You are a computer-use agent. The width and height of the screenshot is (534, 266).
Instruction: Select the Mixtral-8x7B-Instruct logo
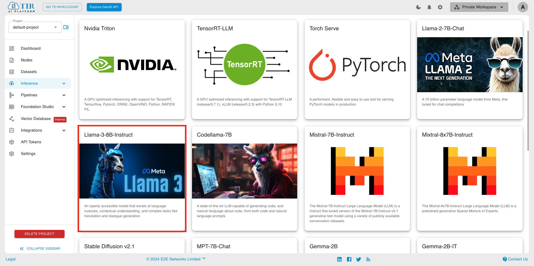[470, 171]
